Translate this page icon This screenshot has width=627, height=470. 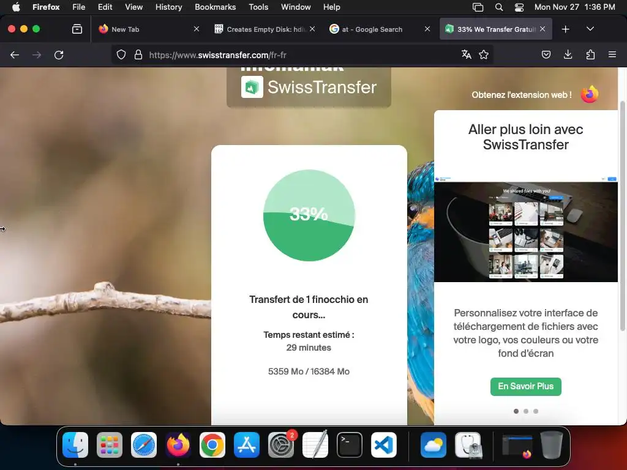tap(466, 54)
